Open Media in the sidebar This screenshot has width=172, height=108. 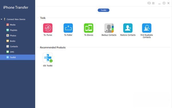(x=17, y=25)
